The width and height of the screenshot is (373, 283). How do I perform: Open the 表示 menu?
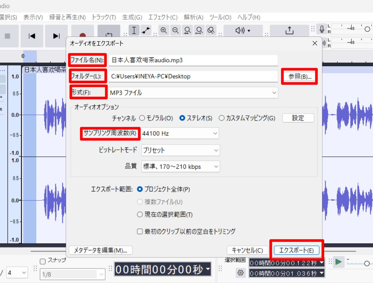click(33, 17)
